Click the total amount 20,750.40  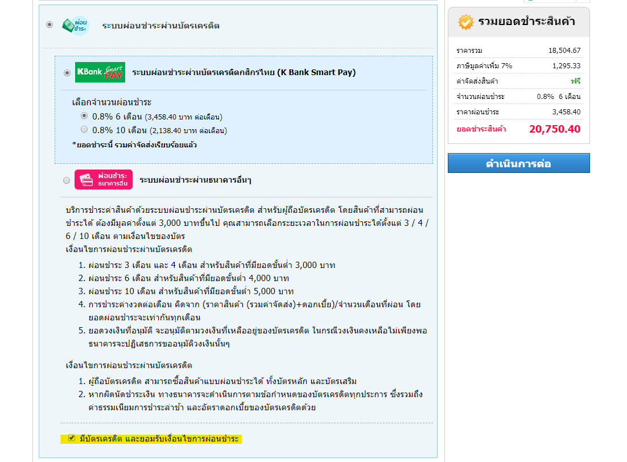[x=555, y=129]
